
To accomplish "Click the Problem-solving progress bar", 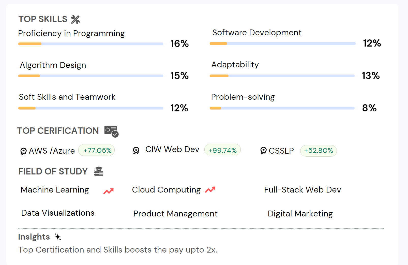I will coord(282,108).
